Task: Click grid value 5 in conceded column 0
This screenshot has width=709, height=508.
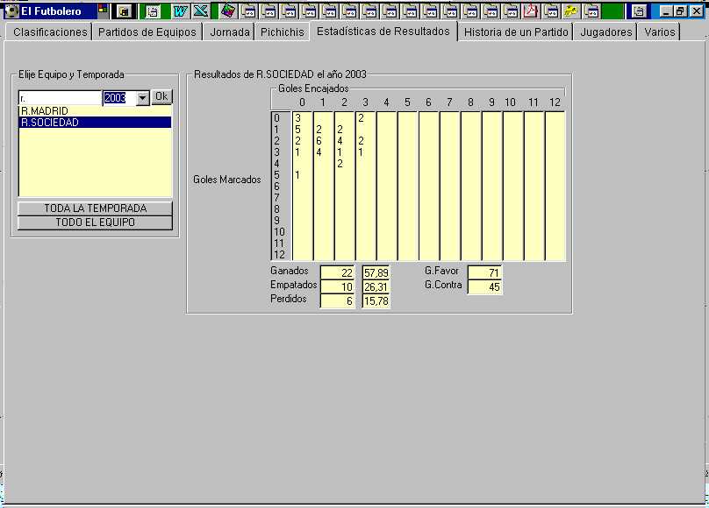Action: pyautogui.click(x=297, y=130)
